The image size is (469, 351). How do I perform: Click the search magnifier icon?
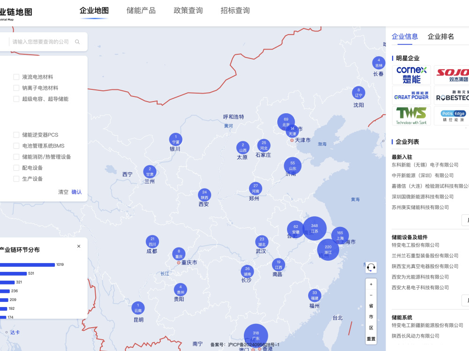(x=77, y=42)
